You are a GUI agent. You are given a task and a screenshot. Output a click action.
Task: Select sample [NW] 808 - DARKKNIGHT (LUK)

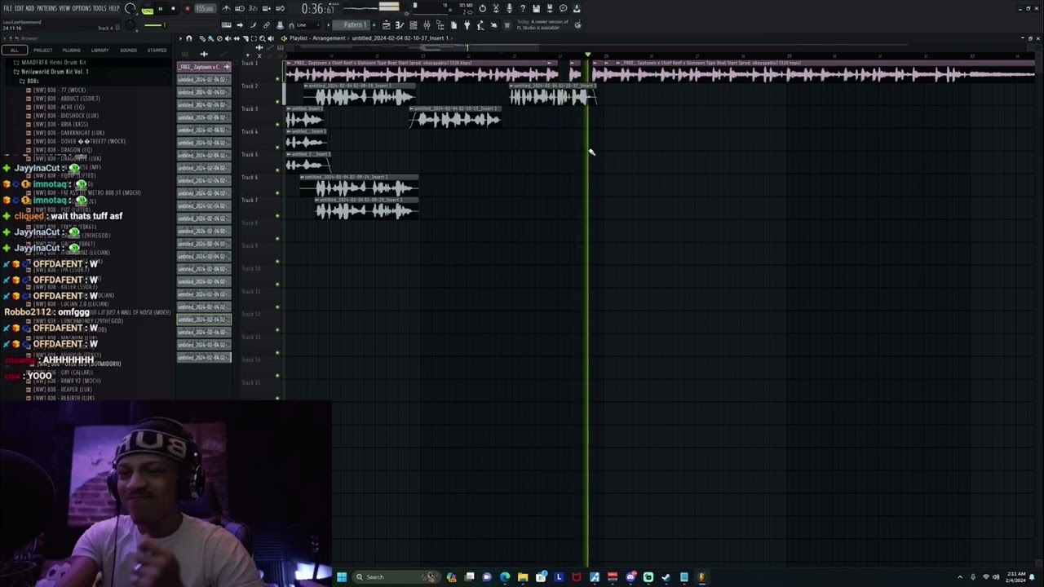[x=67, y=133]
